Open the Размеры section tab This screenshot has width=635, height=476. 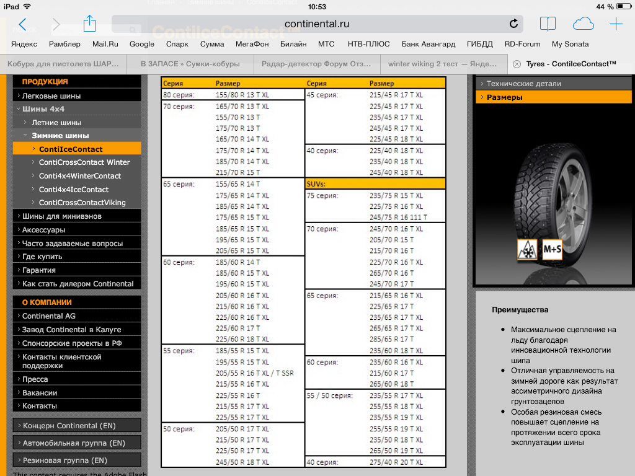[504, 97]
